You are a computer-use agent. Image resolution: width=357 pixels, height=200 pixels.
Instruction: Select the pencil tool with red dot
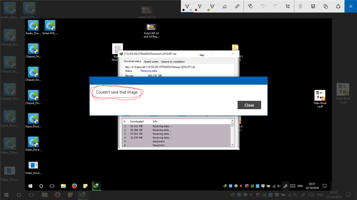point(199,6)
